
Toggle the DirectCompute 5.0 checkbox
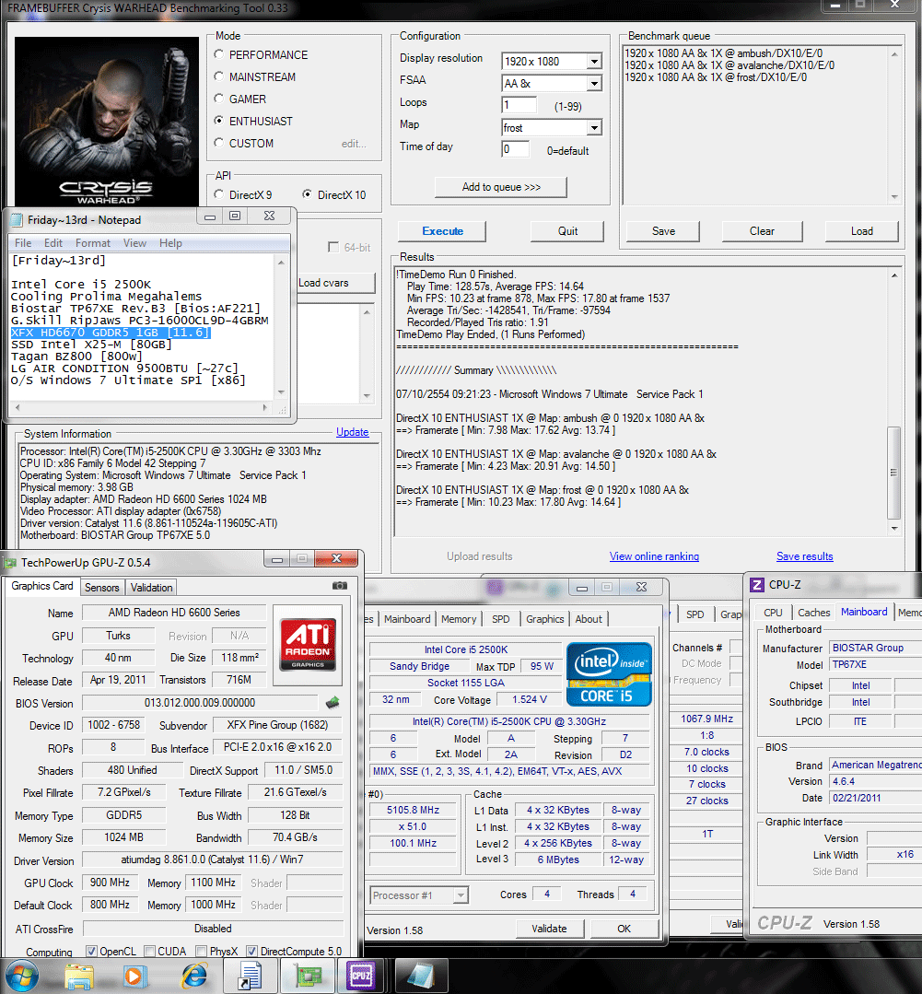pos(251,951)
